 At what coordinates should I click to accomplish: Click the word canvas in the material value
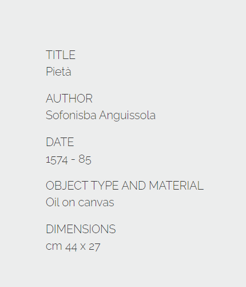pos(96,203)
